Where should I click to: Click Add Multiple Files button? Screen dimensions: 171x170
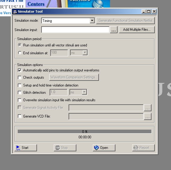[x=137, y=30]
